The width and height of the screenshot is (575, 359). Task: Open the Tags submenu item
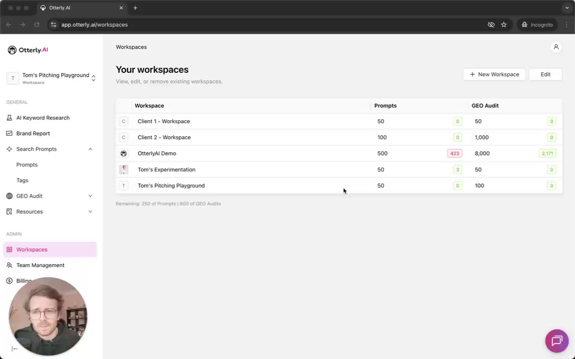coord(22,180)
